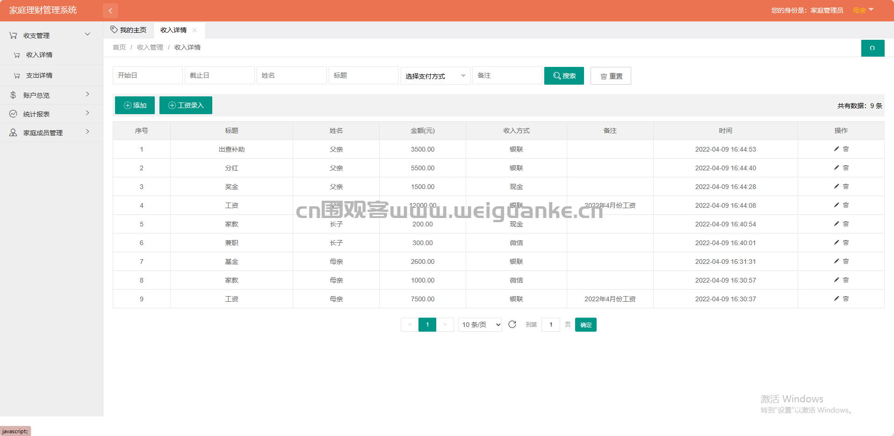Click the 收入方式 column header
Image resolution: width=894 pixels, height=436 pixels.
pyautogui.click(x=516, y=131)
